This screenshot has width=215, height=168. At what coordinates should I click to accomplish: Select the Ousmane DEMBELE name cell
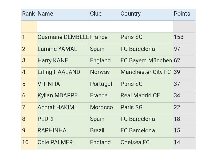pos(63,37)
